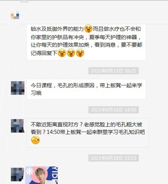Click the text 带上板凳一起来群里学习毛孔知识吧
168x184 pixels.
pyautogui.click(x=102, y=132)
